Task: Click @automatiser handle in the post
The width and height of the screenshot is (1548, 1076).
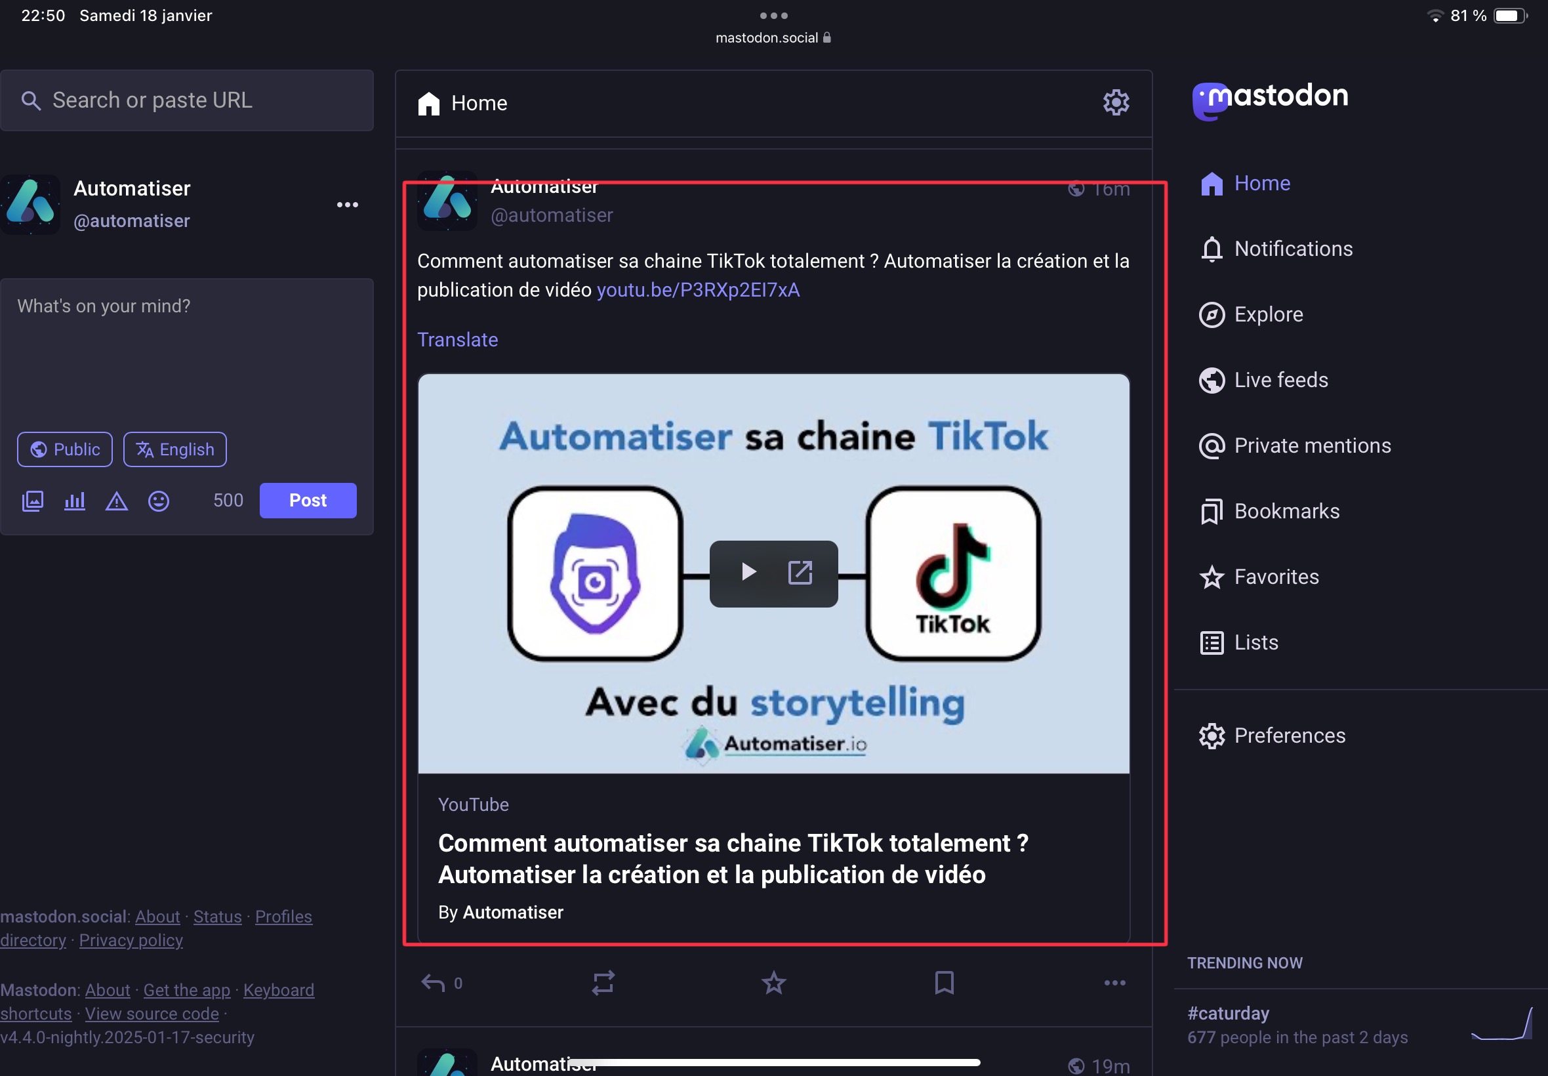Action: point(552,215)
